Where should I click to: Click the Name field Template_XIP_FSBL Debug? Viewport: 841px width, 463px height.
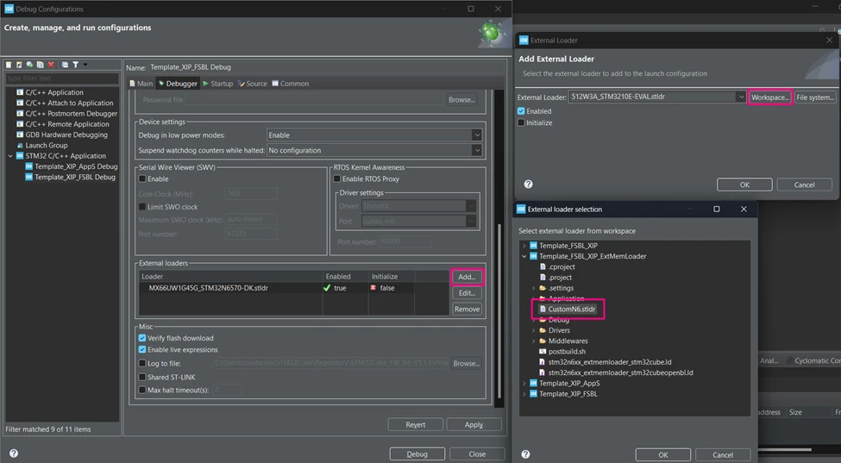pos(325,67)
